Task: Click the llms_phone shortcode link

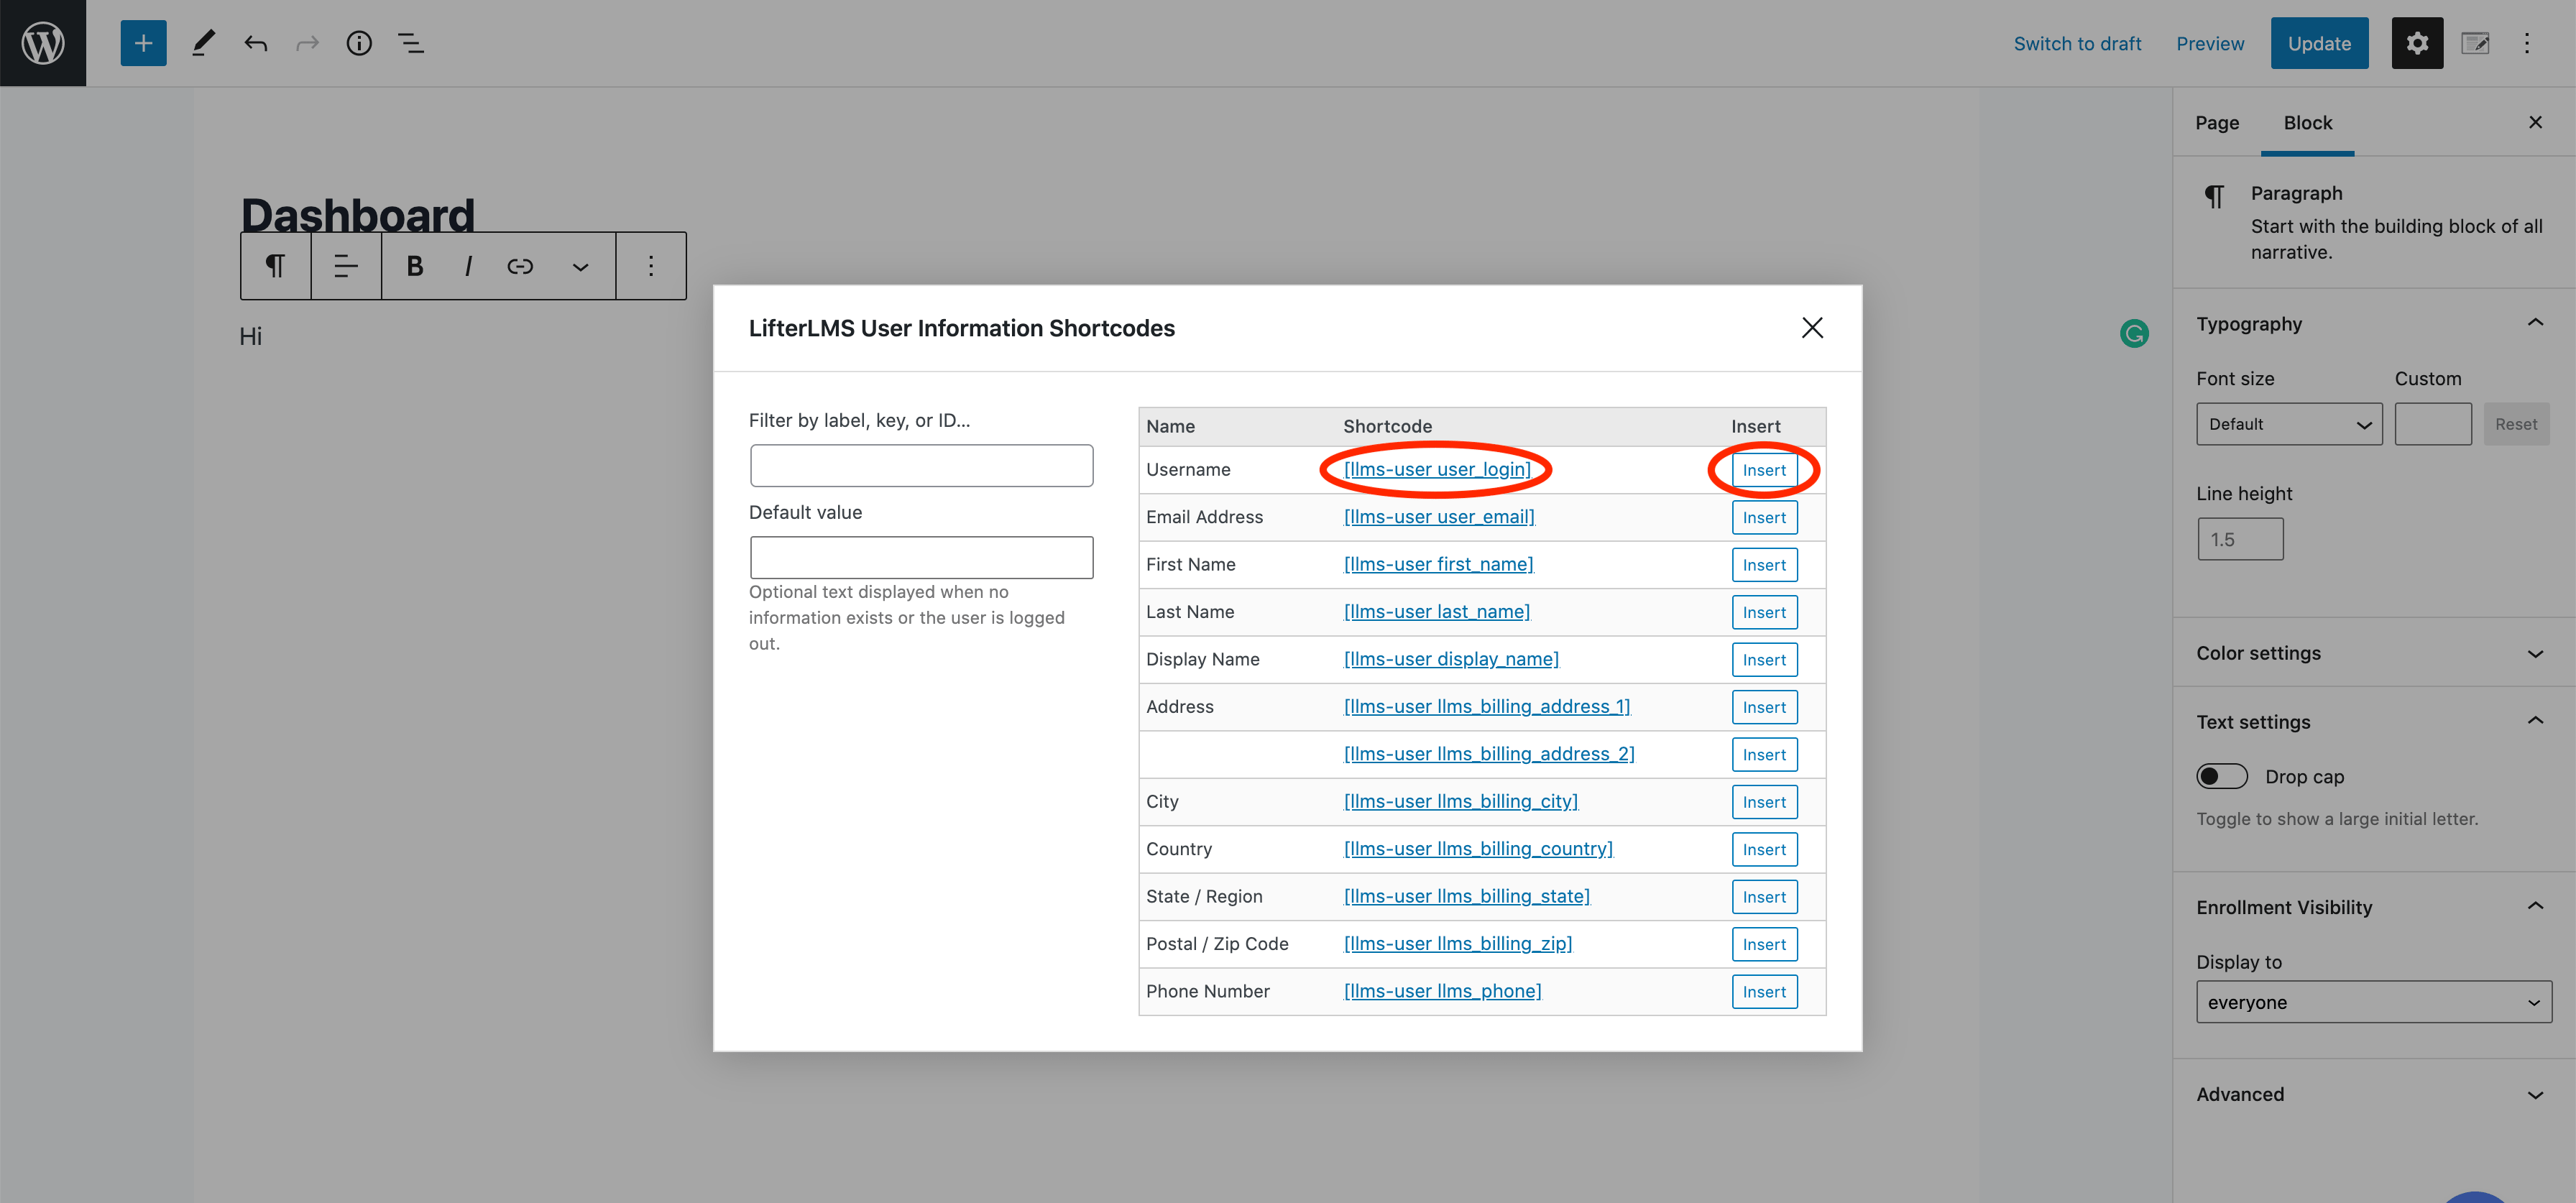Action: [x=1442, y=991]
